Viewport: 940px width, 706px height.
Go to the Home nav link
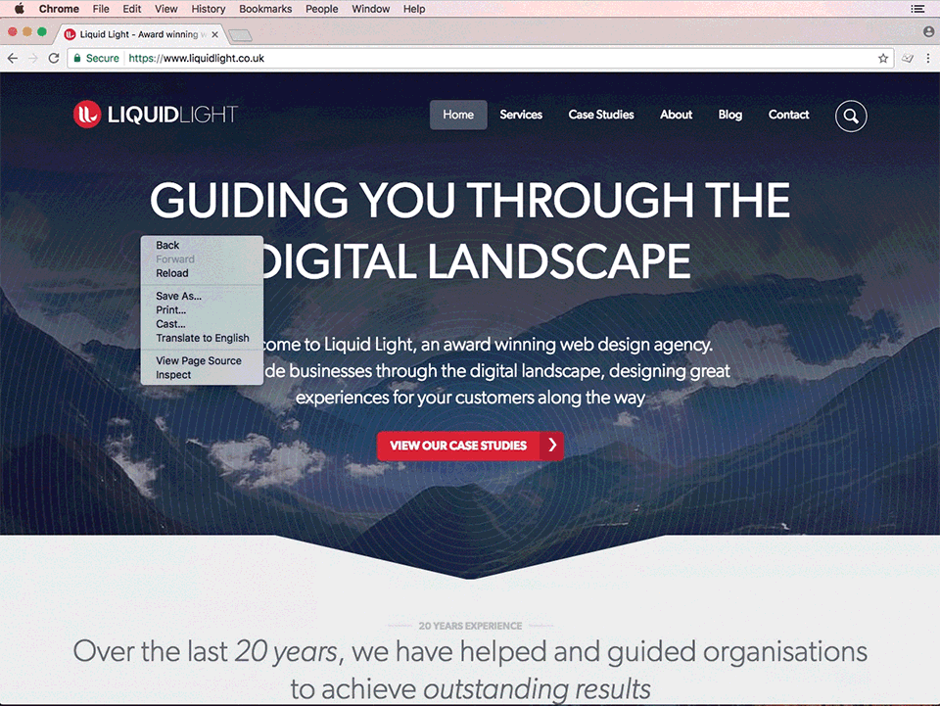458,115
